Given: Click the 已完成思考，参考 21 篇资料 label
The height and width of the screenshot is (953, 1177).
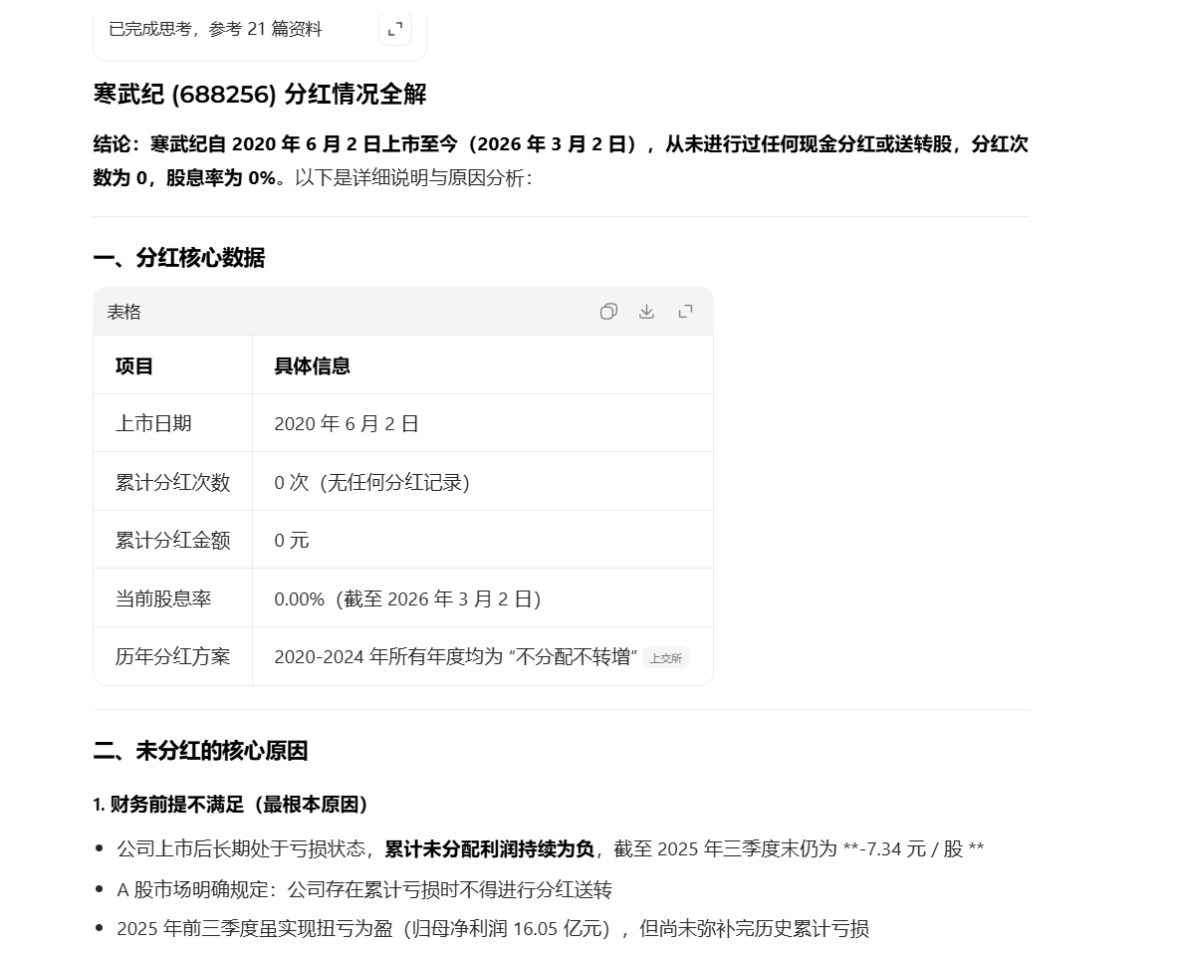Looking at the screenshot, I should pos(215,29).
